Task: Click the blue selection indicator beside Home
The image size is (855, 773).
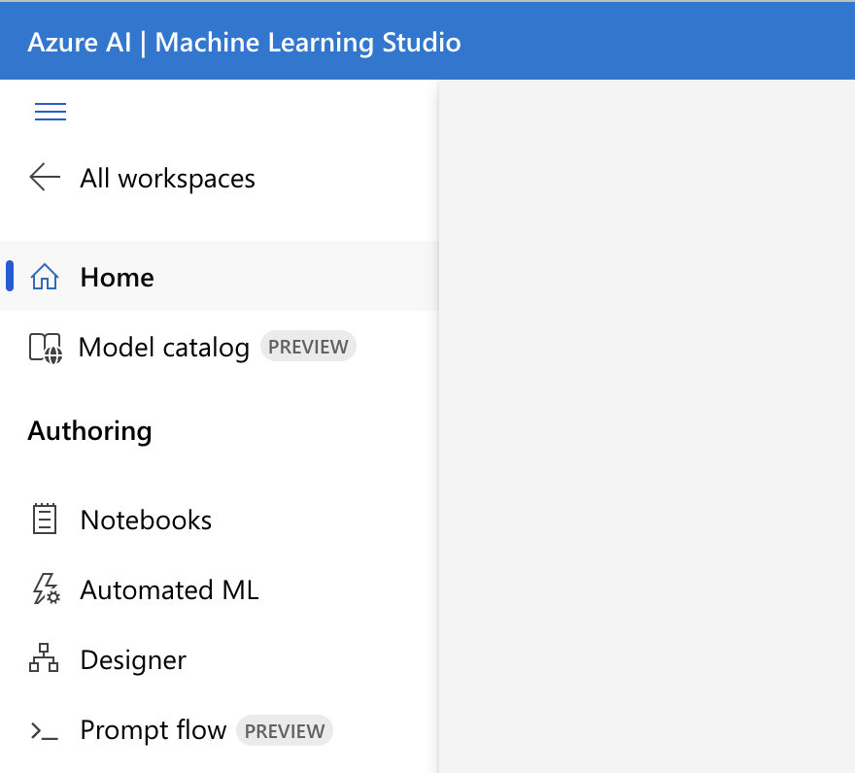Action: click(7, 277)
